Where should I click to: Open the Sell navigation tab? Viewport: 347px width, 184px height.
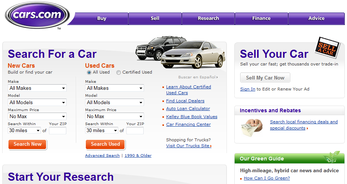click(x=155, y=18)
